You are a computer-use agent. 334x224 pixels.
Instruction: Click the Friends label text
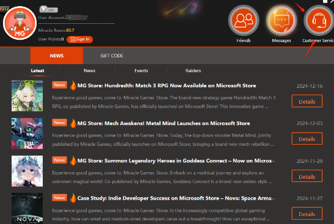click(244, 40)
